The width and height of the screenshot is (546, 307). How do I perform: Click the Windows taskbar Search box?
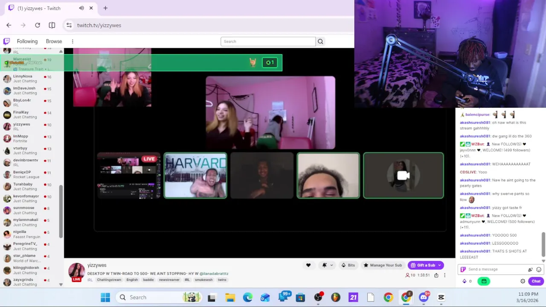tap(160, 297)
